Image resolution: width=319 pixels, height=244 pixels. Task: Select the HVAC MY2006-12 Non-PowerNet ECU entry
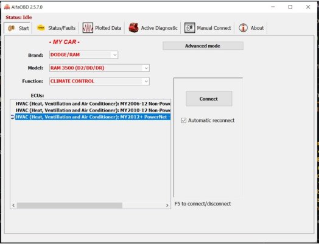click(93, 104)
